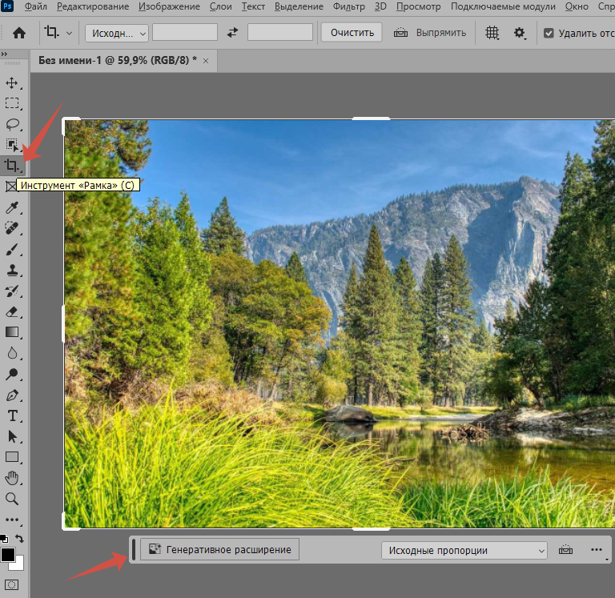Click the top-center crop handle
Image resolution: width=615 pixels, height=598 pixels.
[371, 118]
